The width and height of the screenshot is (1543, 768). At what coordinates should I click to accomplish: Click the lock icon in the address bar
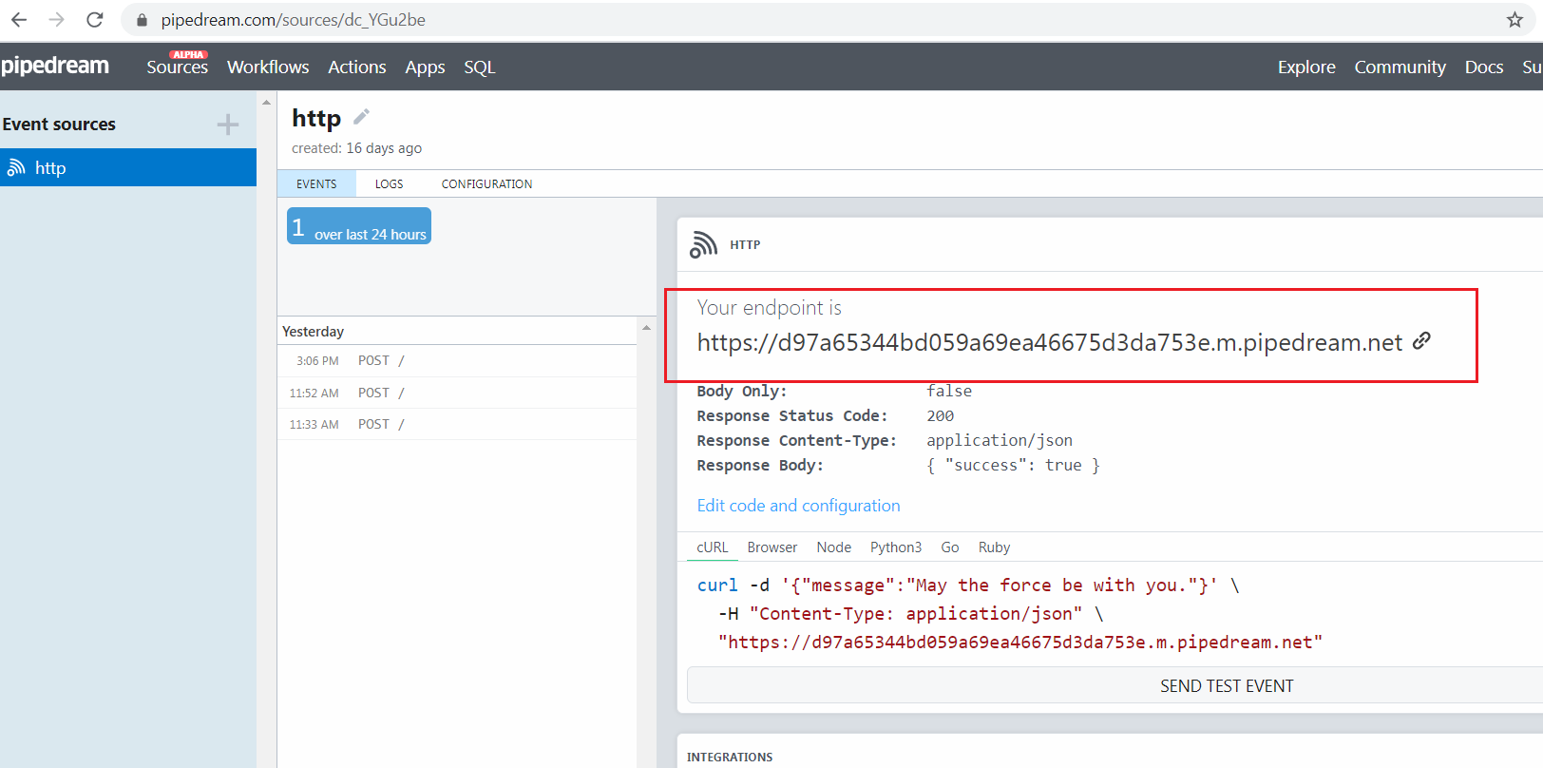(142, 20)
